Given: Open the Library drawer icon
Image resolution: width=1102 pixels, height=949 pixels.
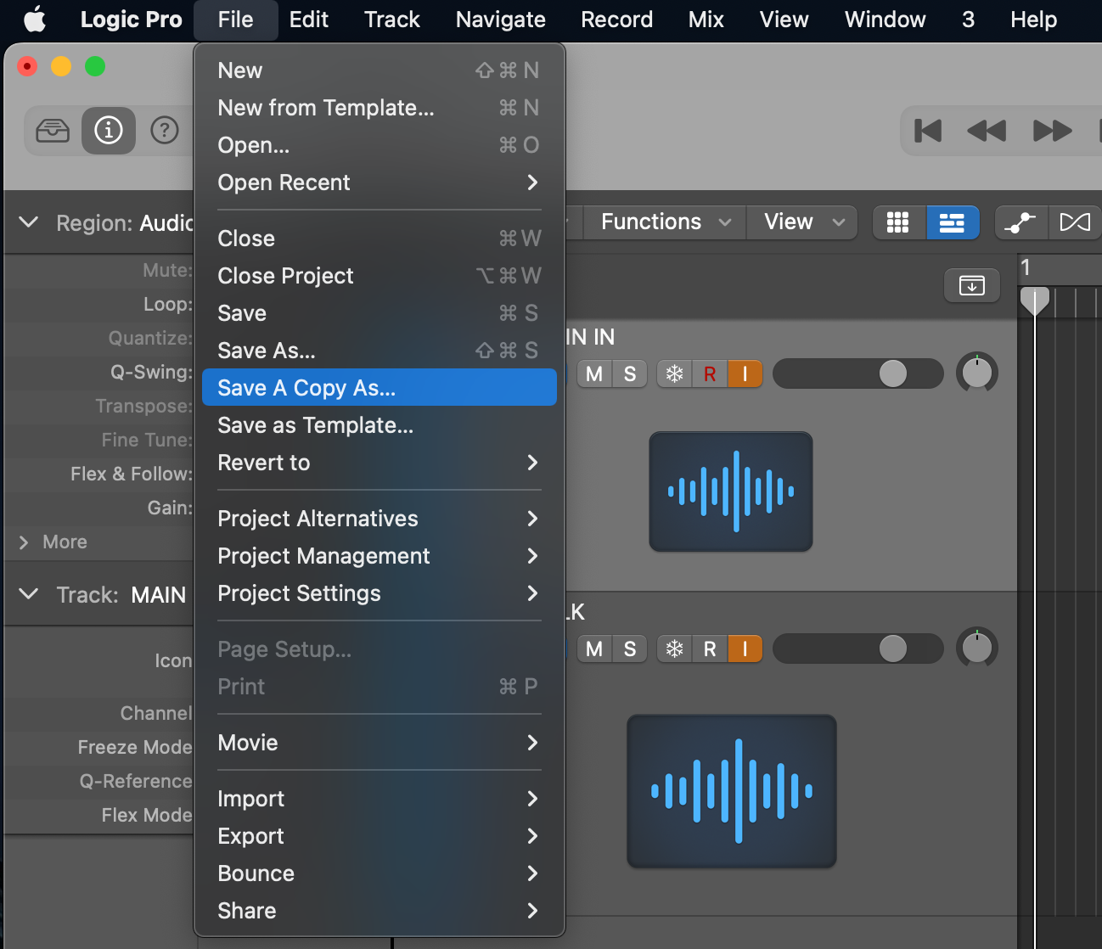Looking at the screenshot, I should pyautogui.click(x=53, y=131).
